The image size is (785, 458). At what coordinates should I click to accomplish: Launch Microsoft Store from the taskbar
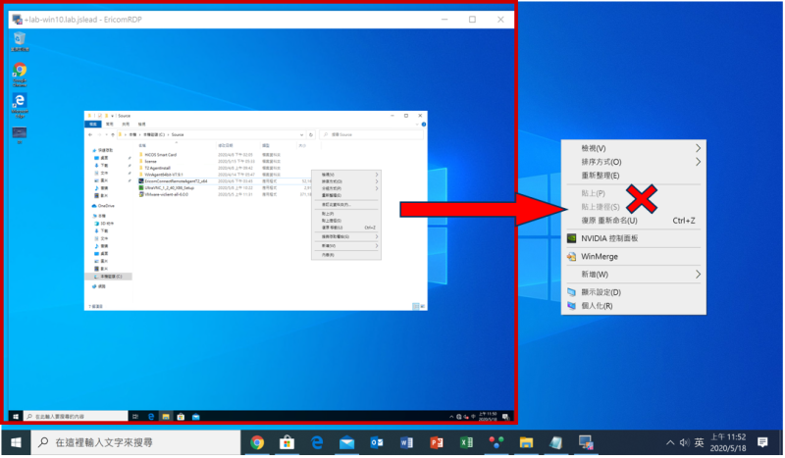pos(288,443)
